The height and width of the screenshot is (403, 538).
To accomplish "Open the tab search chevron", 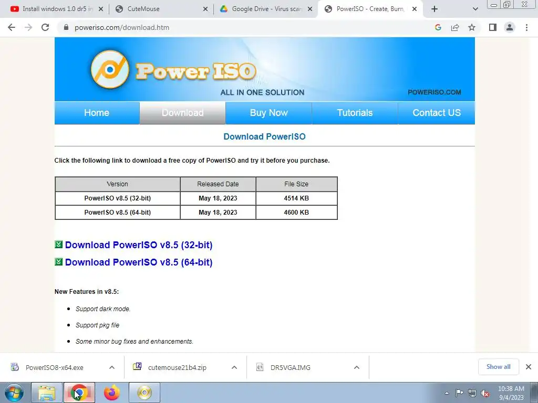I will pos(475,9).
